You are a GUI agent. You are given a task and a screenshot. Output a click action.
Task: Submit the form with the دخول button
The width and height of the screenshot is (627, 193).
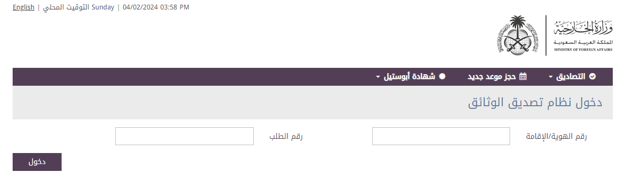click(37, 162)
